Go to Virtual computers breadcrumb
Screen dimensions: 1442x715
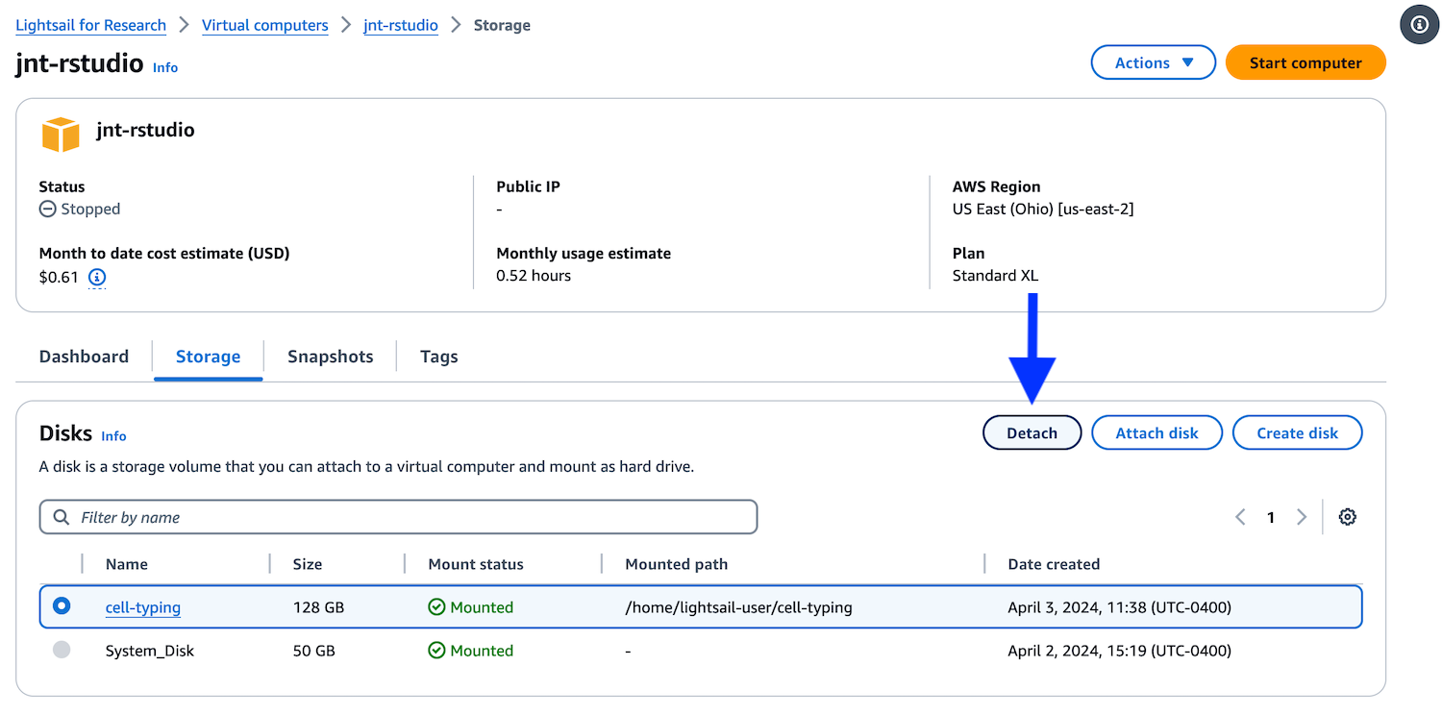pos(265,25)
